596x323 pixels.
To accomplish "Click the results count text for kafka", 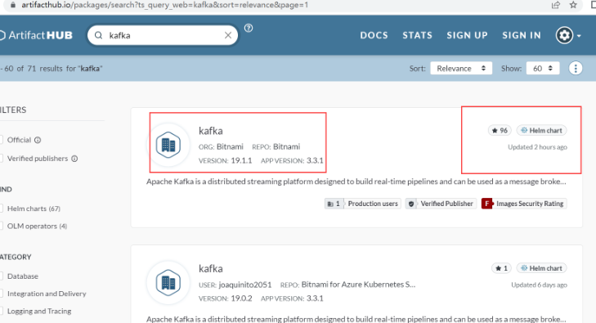I will click(x=52, y=69).
